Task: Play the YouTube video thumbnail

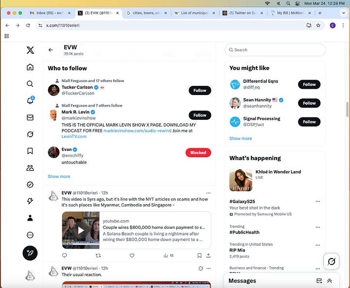Action: pos(81,230)
